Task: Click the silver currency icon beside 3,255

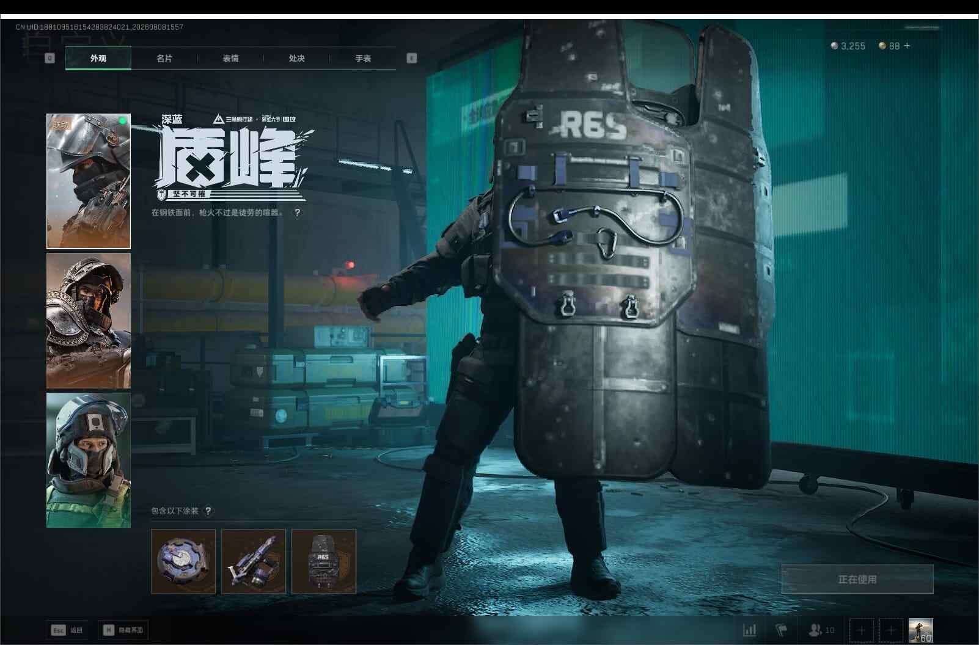Action: [x=834, y=46]
